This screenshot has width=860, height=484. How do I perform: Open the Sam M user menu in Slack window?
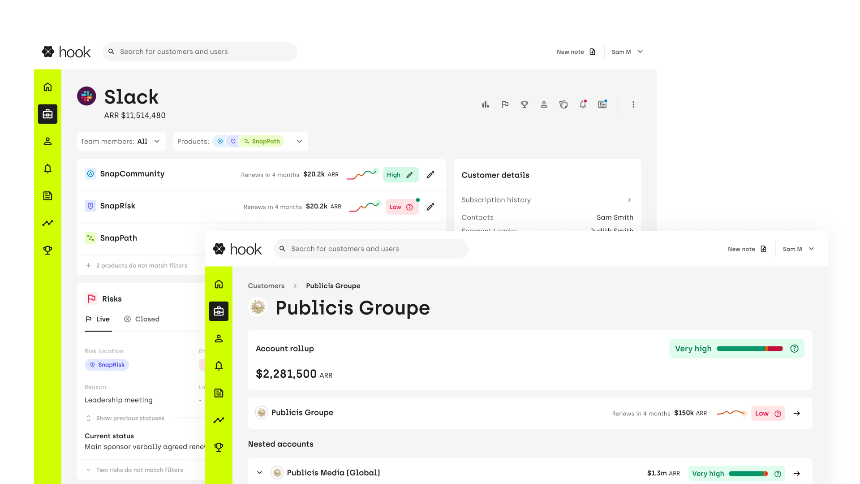pos(628,52)
